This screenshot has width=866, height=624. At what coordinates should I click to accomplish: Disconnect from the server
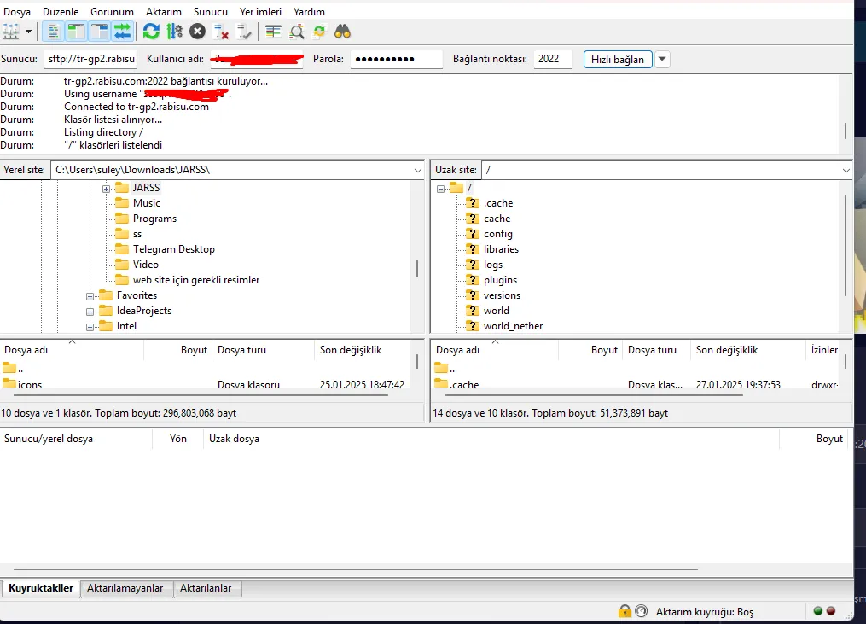tap(218, 32)
